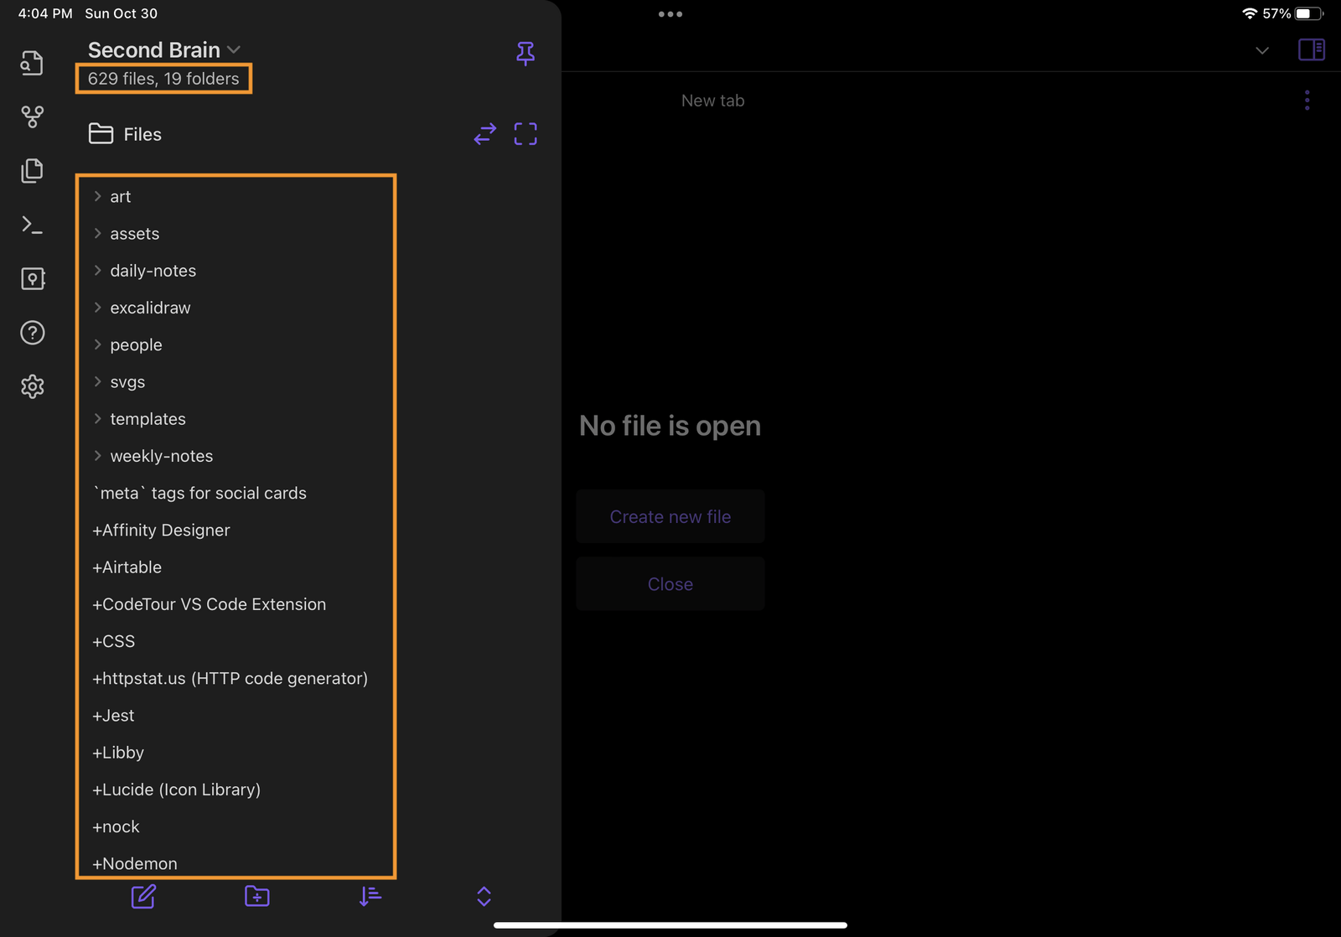Open the quick switcher
Viewport: 1341px width, 937px height.
point(32,63)
